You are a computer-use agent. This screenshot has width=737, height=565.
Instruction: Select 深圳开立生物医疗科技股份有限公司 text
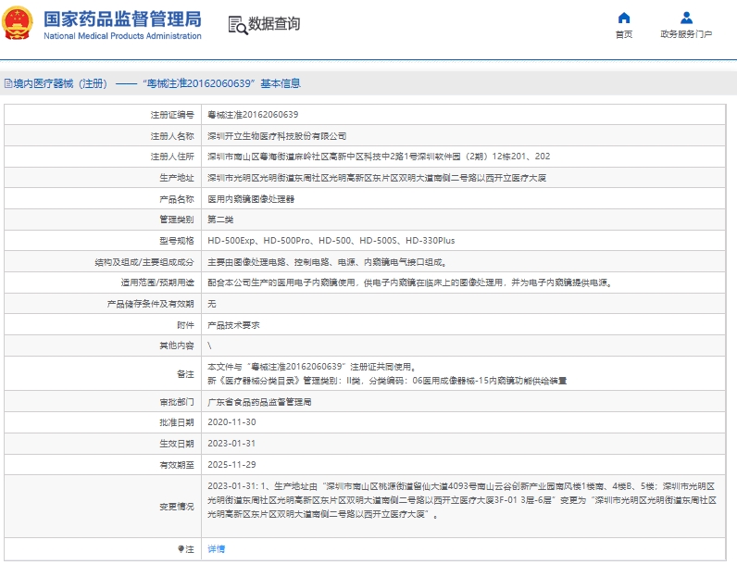(277, 136)
